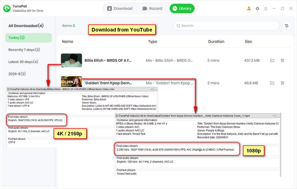Open Billie Eilish video thumbnail
The height and width of the screenshot is (189, 297).
point(71,61)
